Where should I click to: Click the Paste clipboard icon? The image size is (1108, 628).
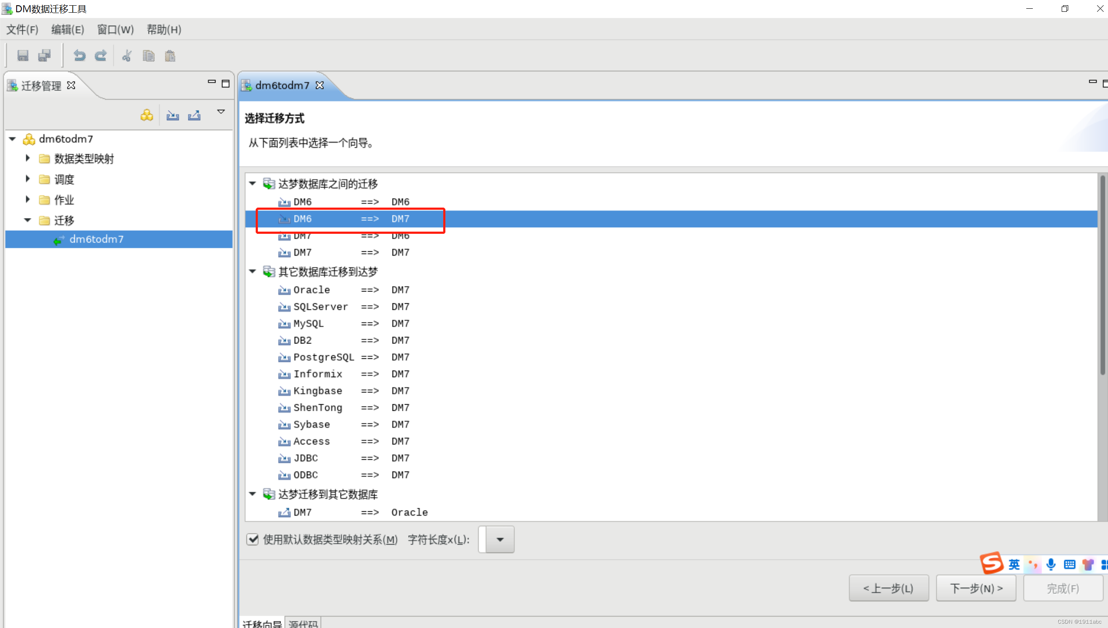(x=170, y=56)
